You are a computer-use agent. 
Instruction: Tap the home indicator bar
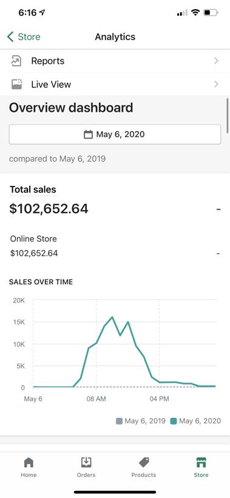click(x=115, y=492)
